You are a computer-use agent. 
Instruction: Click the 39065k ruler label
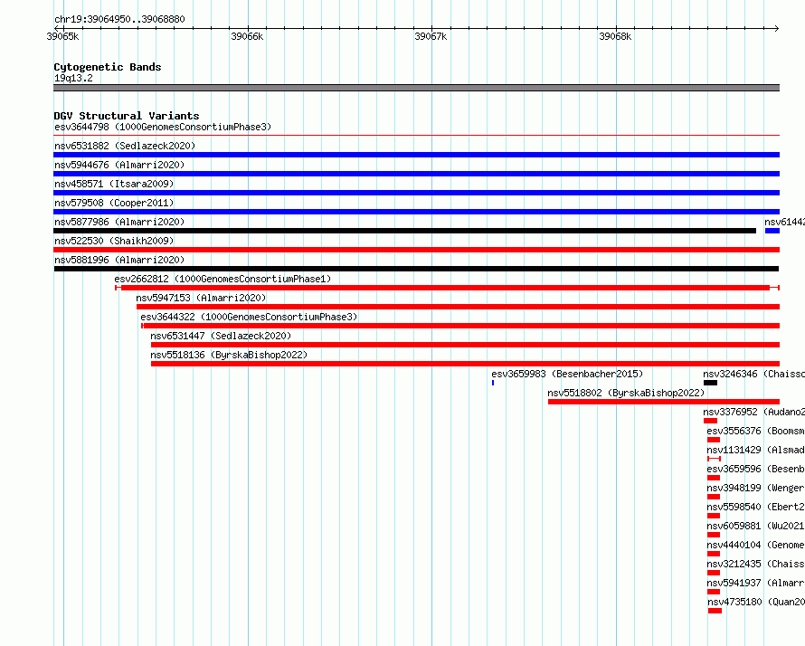pyautogui.click(x=62, y=36)
